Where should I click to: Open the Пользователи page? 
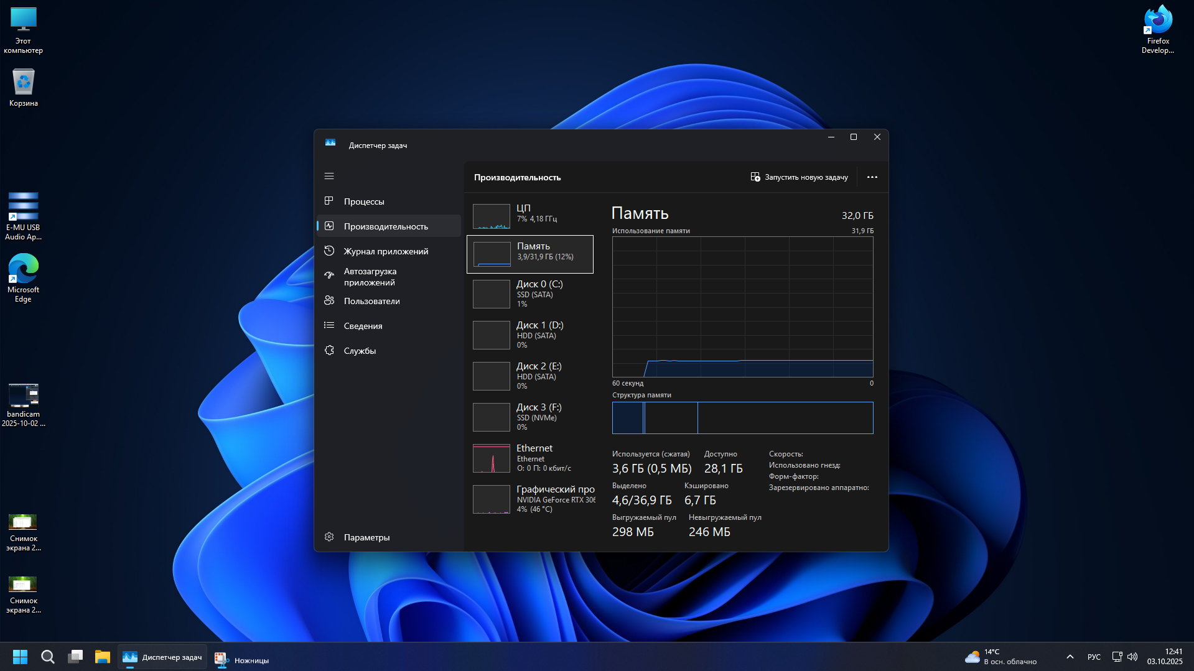click(x=389, y=301)
